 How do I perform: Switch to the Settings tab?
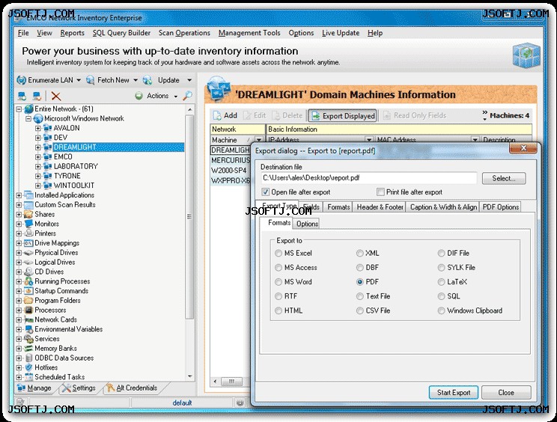(79, 388)
